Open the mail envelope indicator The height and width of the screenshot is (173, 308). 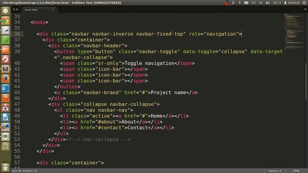tap(246, 3)
